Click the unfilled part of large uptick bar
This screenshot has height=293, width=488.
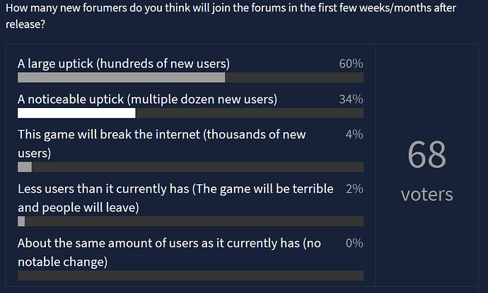[x=294, y=78]
